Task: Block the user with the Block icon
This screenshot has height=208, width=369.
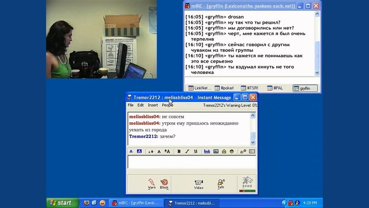Action: pos(164,183)
